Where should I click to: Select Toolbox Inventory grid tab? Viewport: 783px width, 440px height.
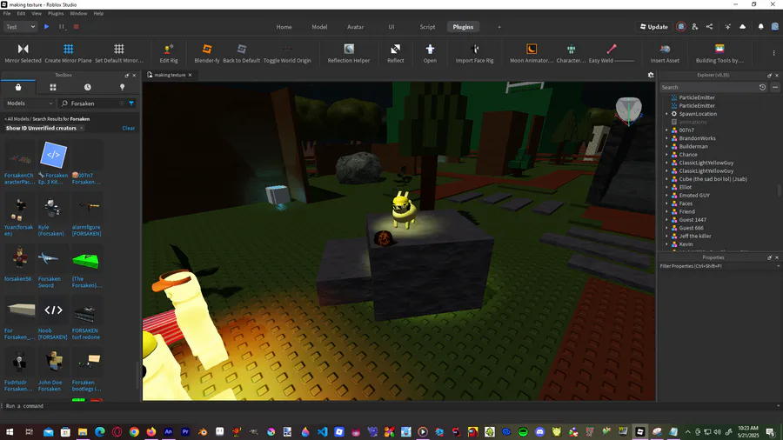coord(53,87)
